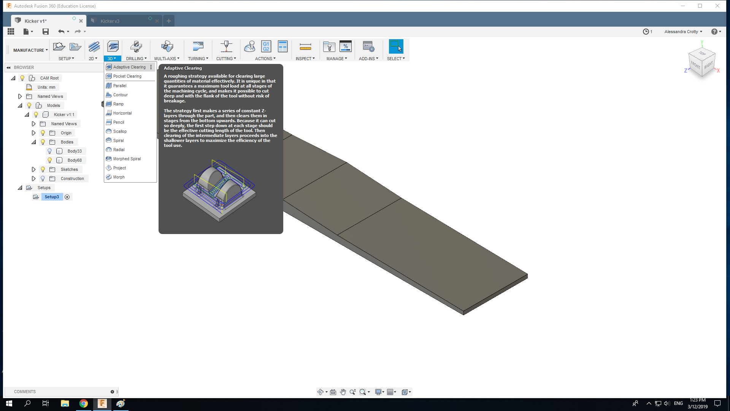The height and width of the screenshot is (411, 730).
Task: Expand the Origin folder node
Action: (x=34, y=133)
